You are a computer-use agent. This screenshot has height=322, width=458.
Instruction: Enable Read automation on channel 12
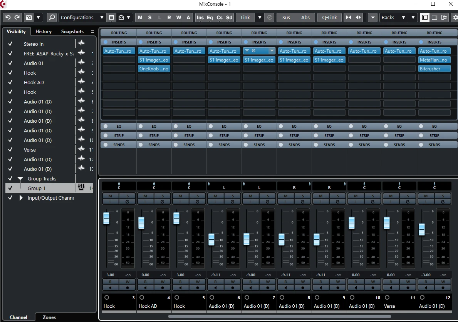tap(426, 282)
